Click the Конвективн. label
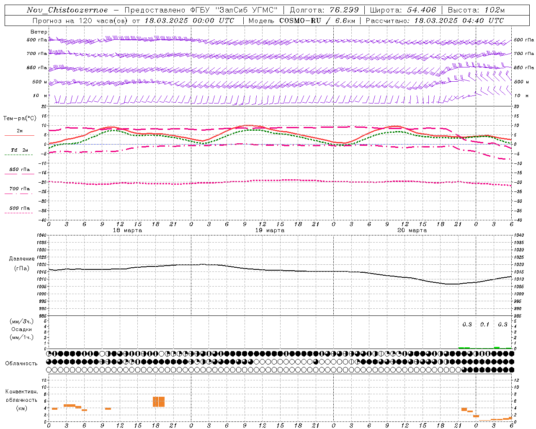This screenshot has height=429, width=536. pos(21,392)
